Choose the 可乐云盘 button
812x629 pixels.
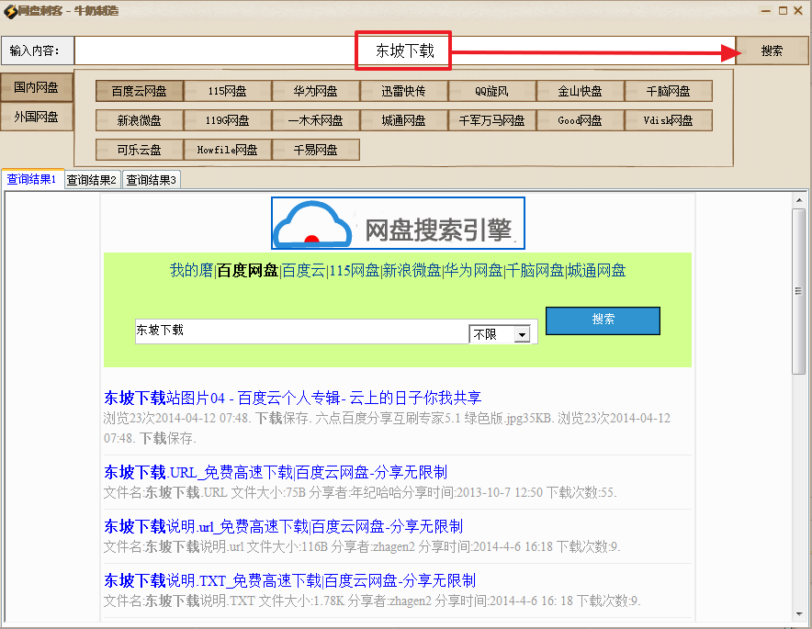140,150
